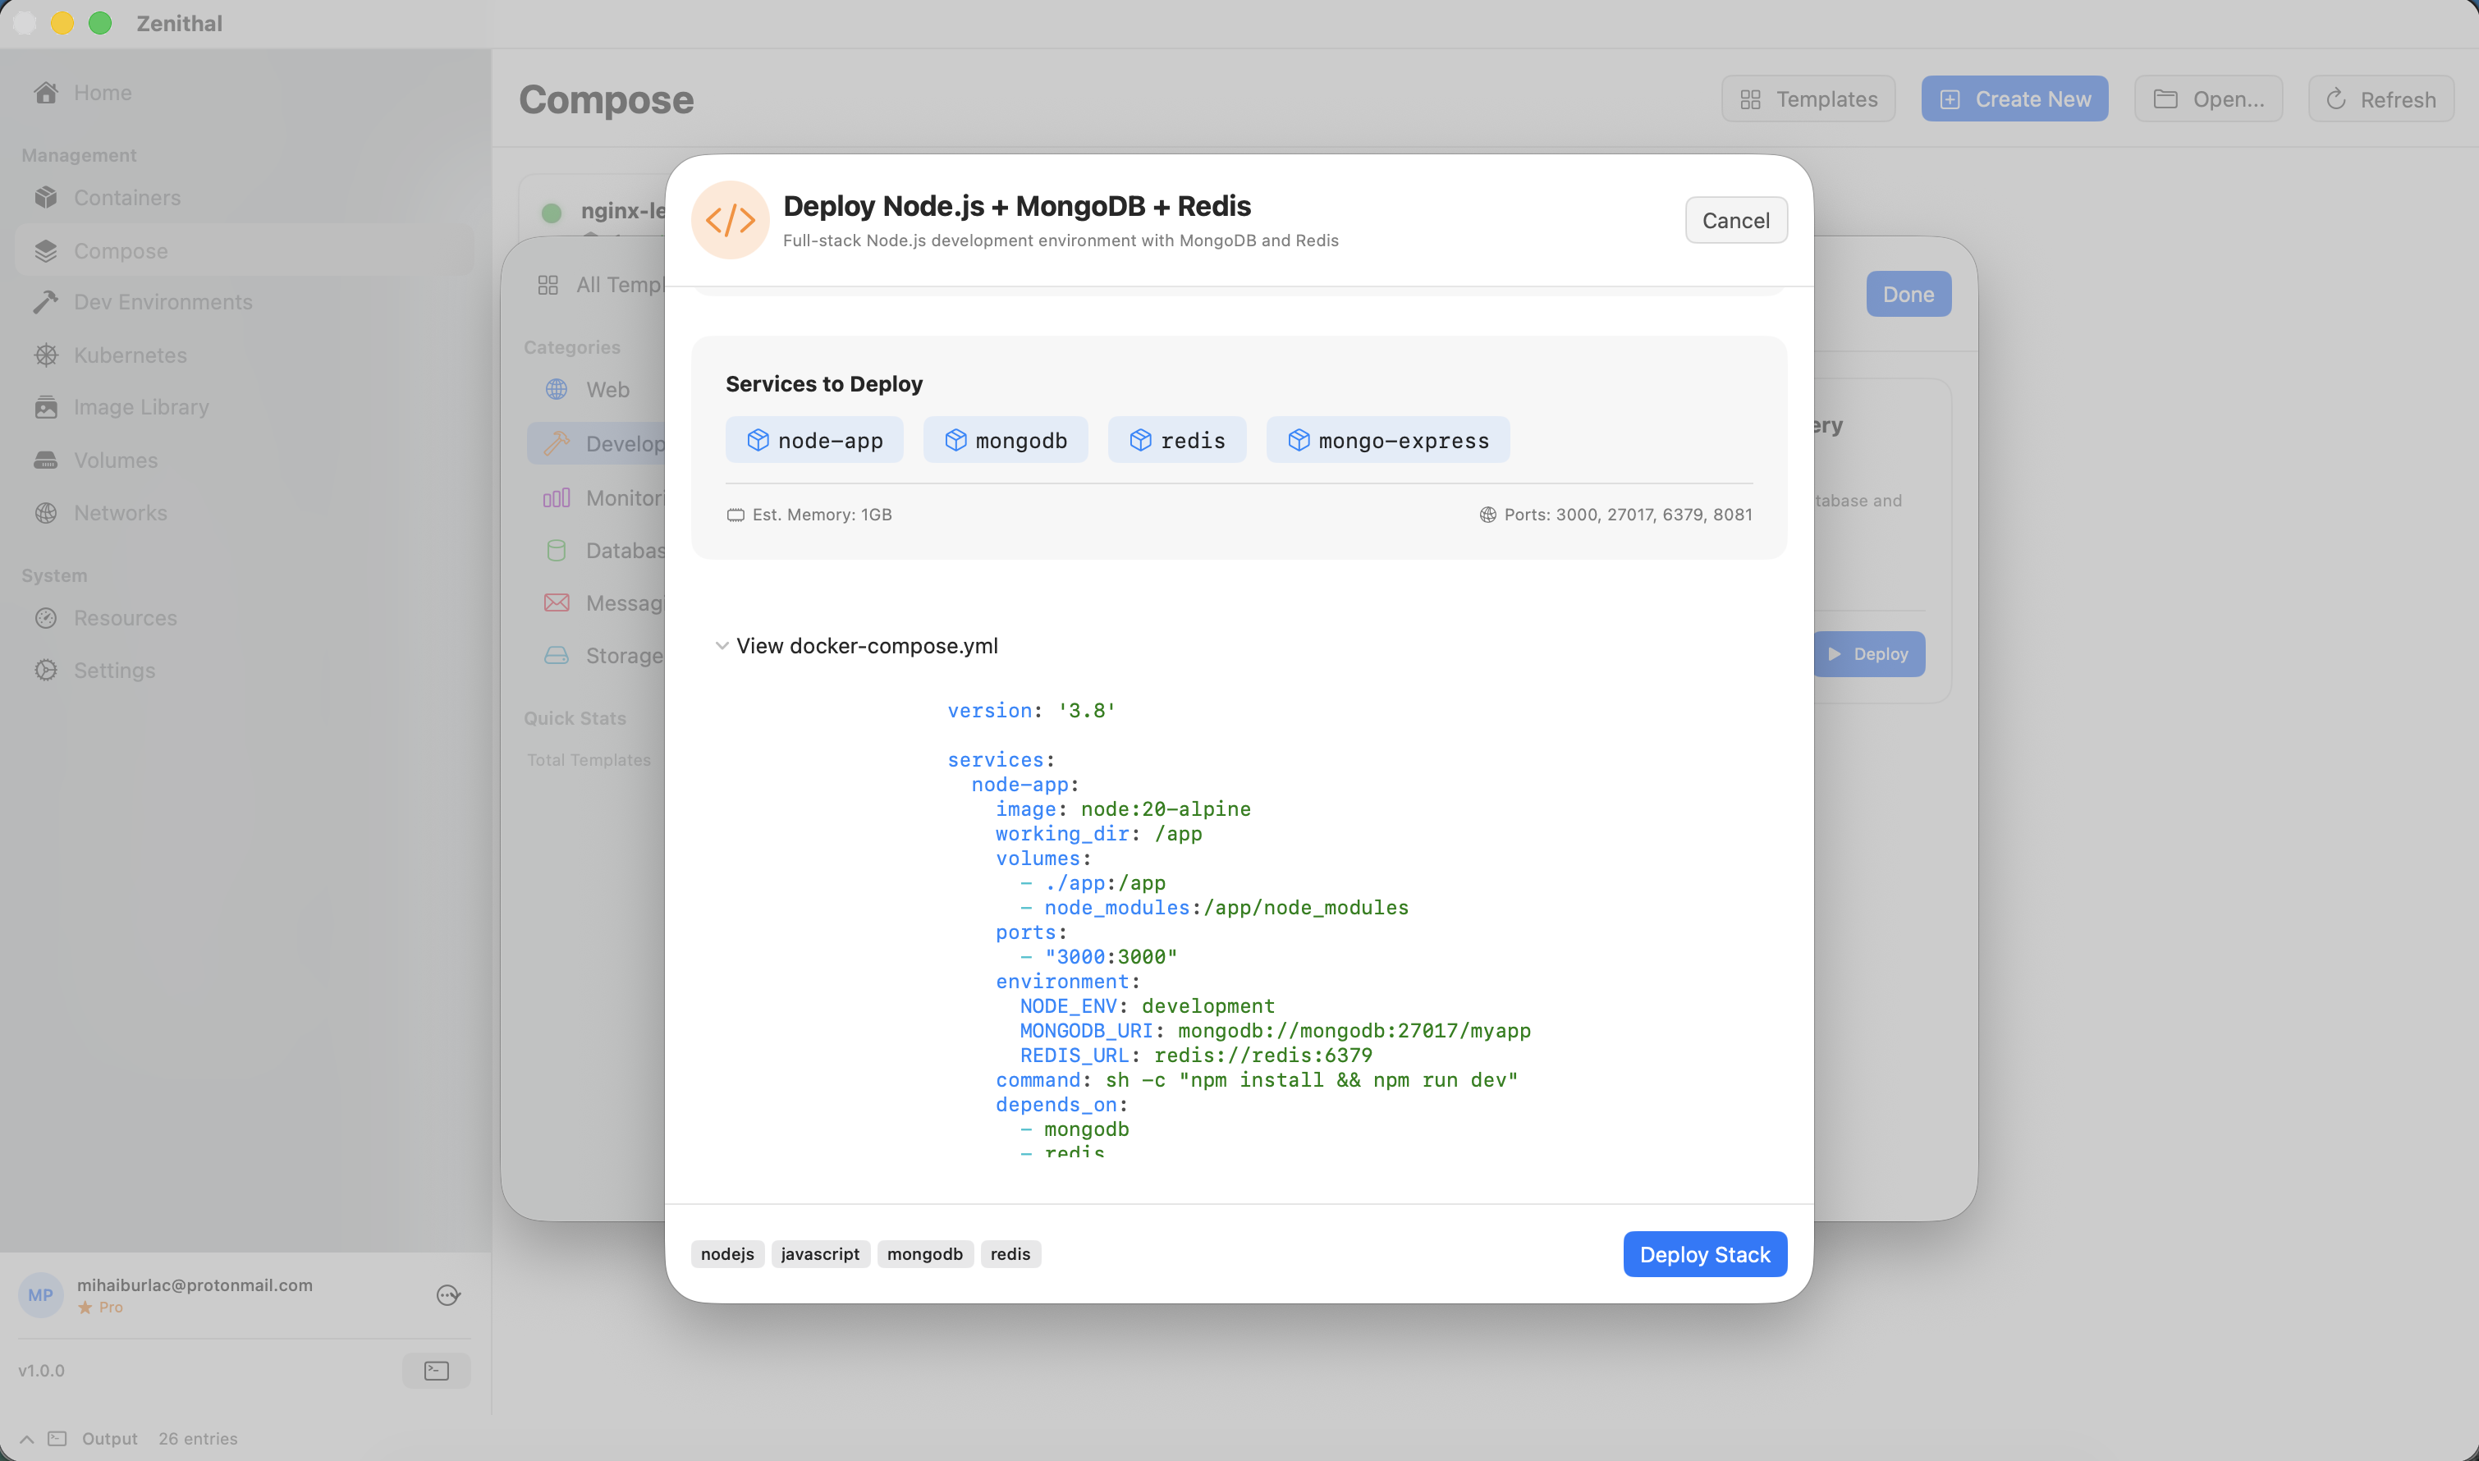2479x1461 pixels.
Task: Toggle the mongo-express service chip
Action: click(1387, 440)
